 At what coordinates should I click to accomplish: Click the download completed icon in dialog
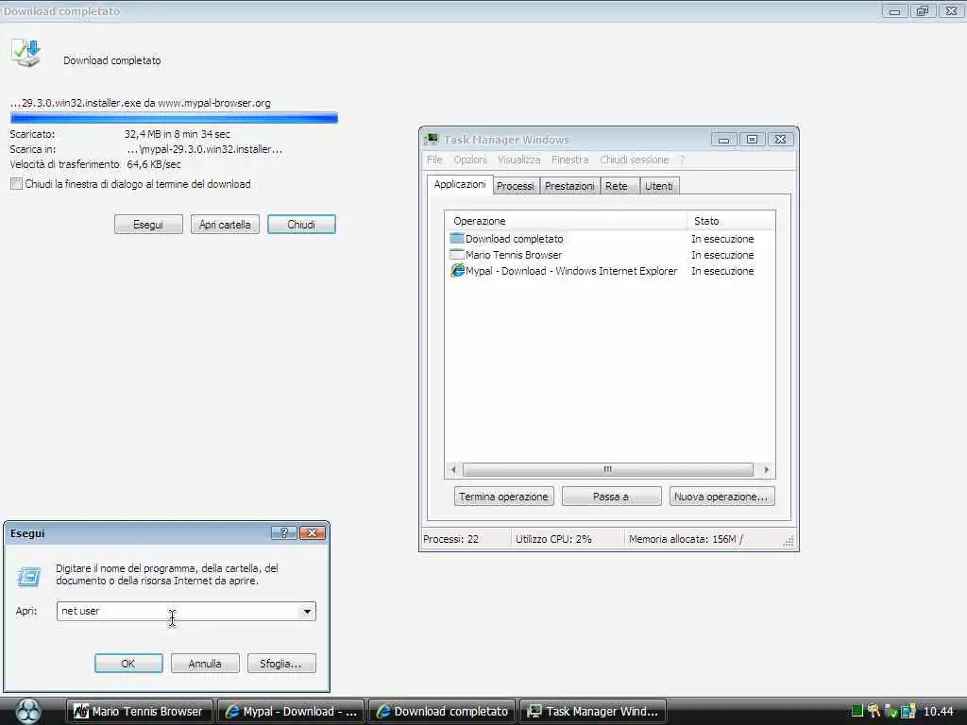click(25, 53)
